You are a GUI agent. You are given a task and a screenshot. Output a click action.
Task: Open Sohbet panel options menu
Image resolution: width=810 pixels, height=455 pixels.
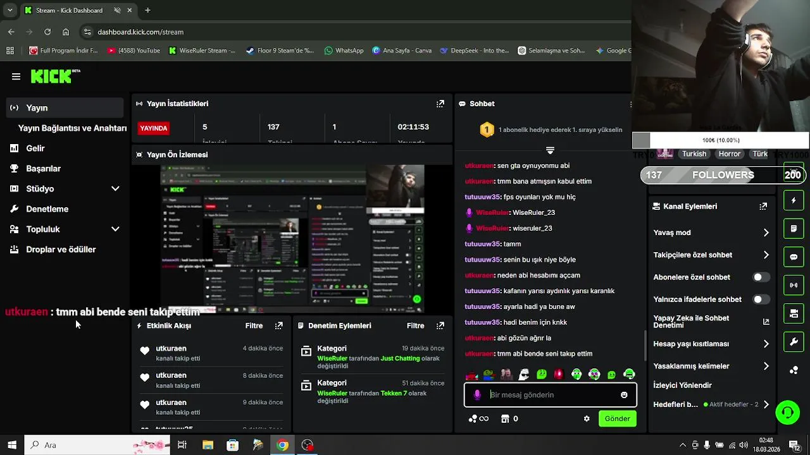point(630,104)
